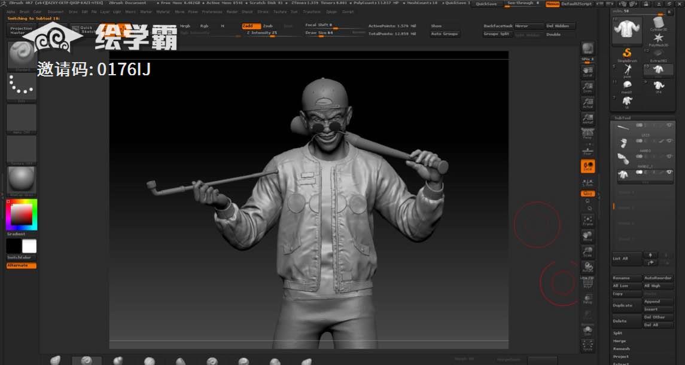The width and height of the screenshot is (685, 365).
Task: Click the main color picker square
Action: (x=22, y=214)
